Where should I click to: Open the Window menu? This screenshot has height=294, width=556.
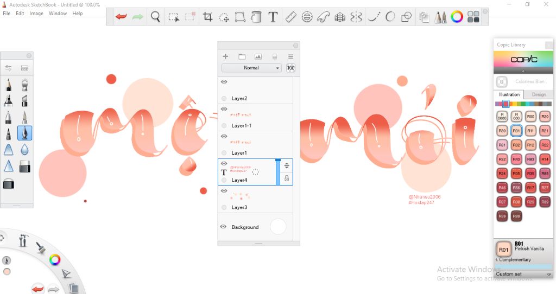58,14
